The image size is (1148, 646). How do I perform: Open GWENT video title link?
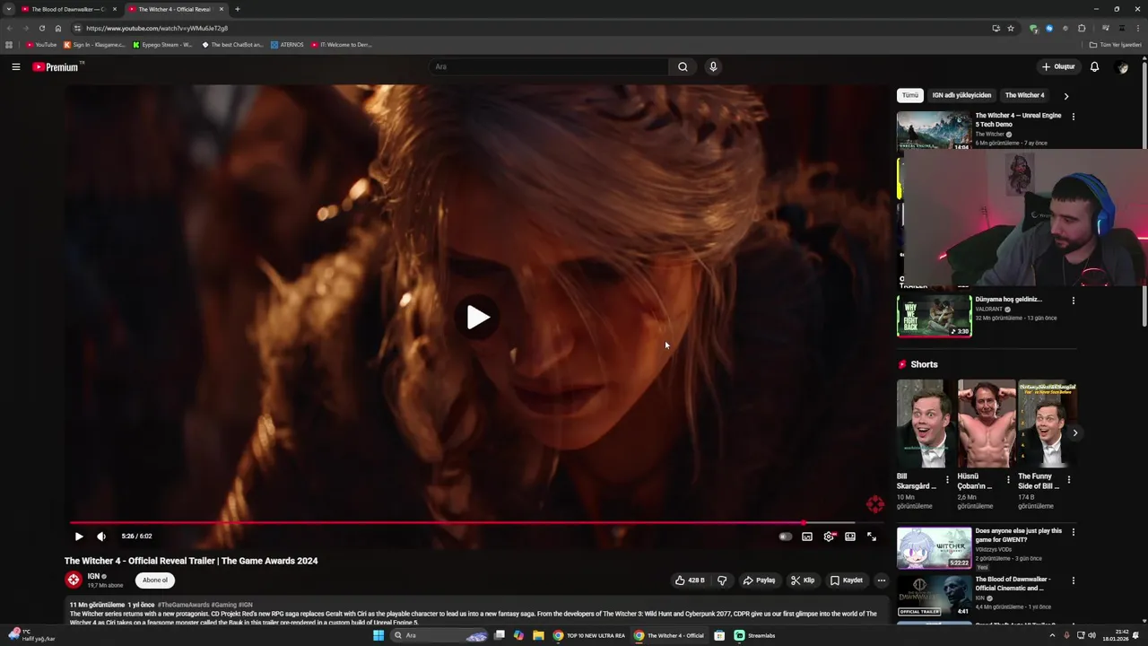pos(1018,536)
